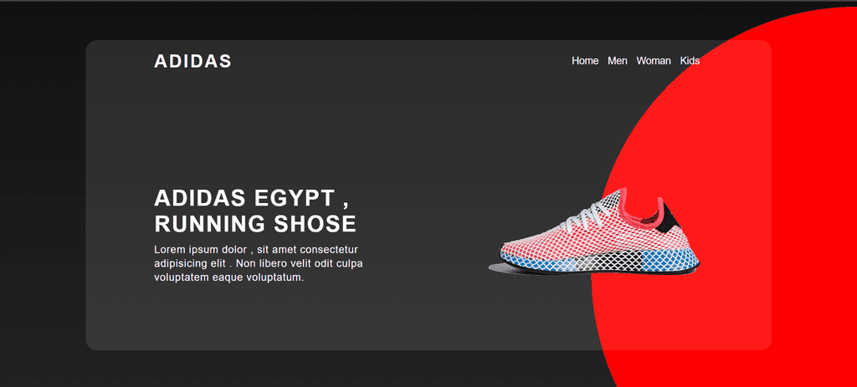The image size is (857, 387).
Task: Click the running shoe product image
Action: tap(594, 232)
